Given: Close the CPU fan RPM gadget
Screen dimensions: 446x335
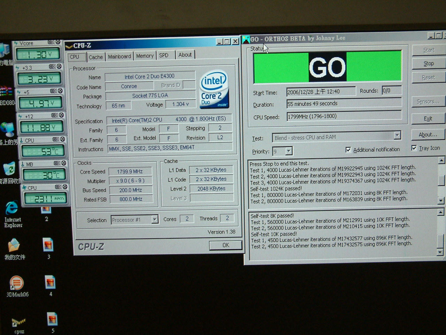Looking at the screenshot, I should point(65,187).
